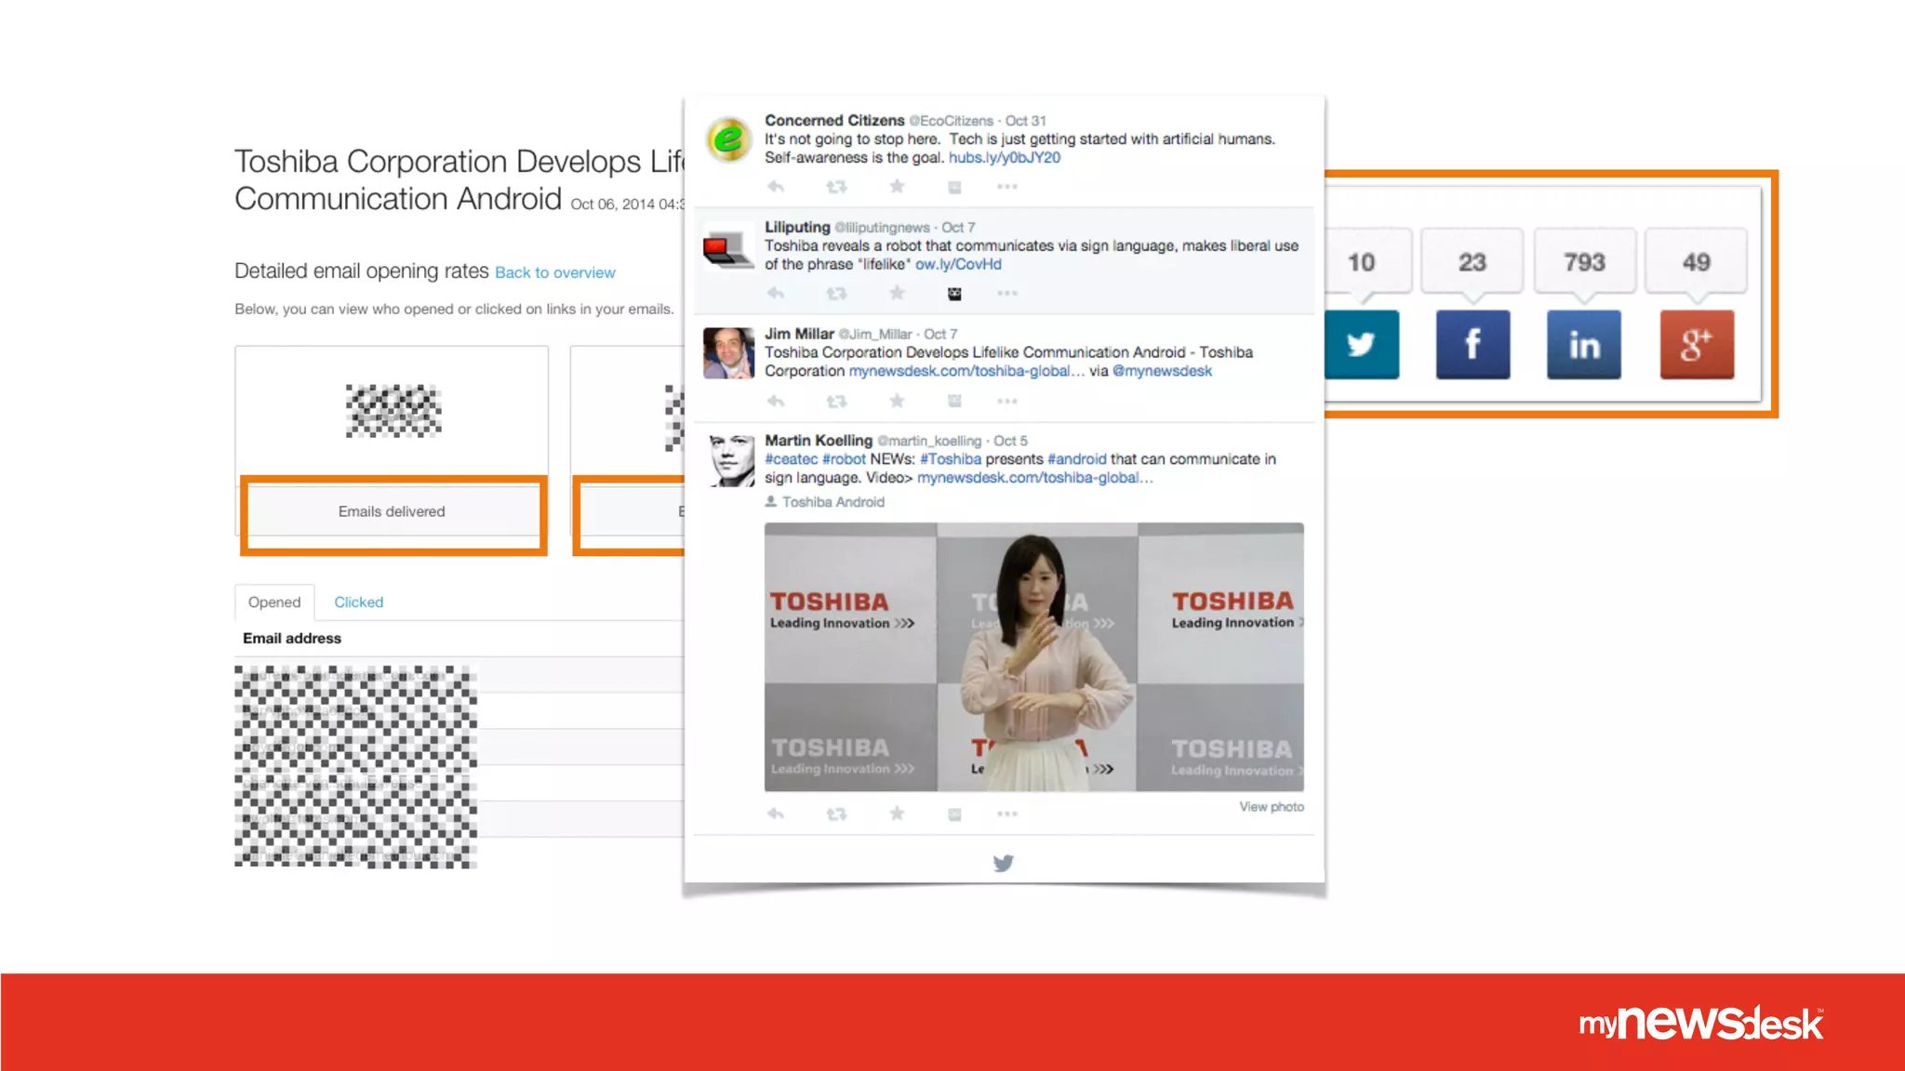The width and height of the screenshot is (1905, 1071).
Task: Click the 793 LinkedIn share count
Action: click(1584, 262)
